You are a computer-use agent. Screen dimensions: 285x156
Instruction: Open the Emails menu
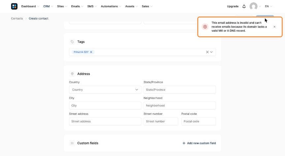pyautogui.click(x=77, y=6)
